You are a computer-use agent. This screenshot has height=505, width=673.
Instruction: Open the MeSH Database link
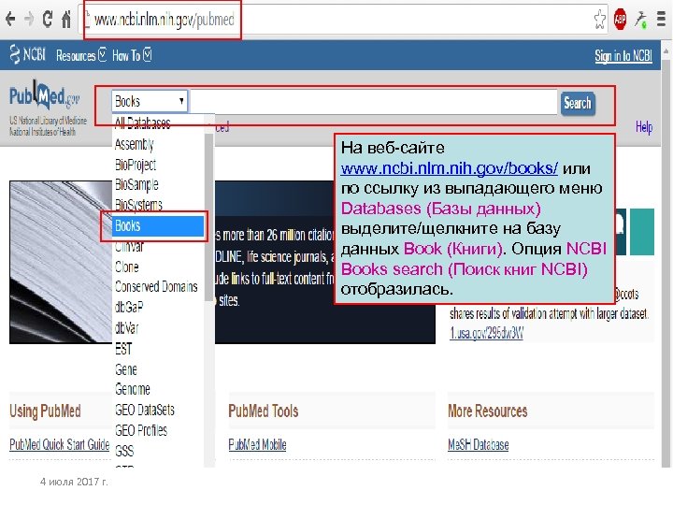(479, 444)
